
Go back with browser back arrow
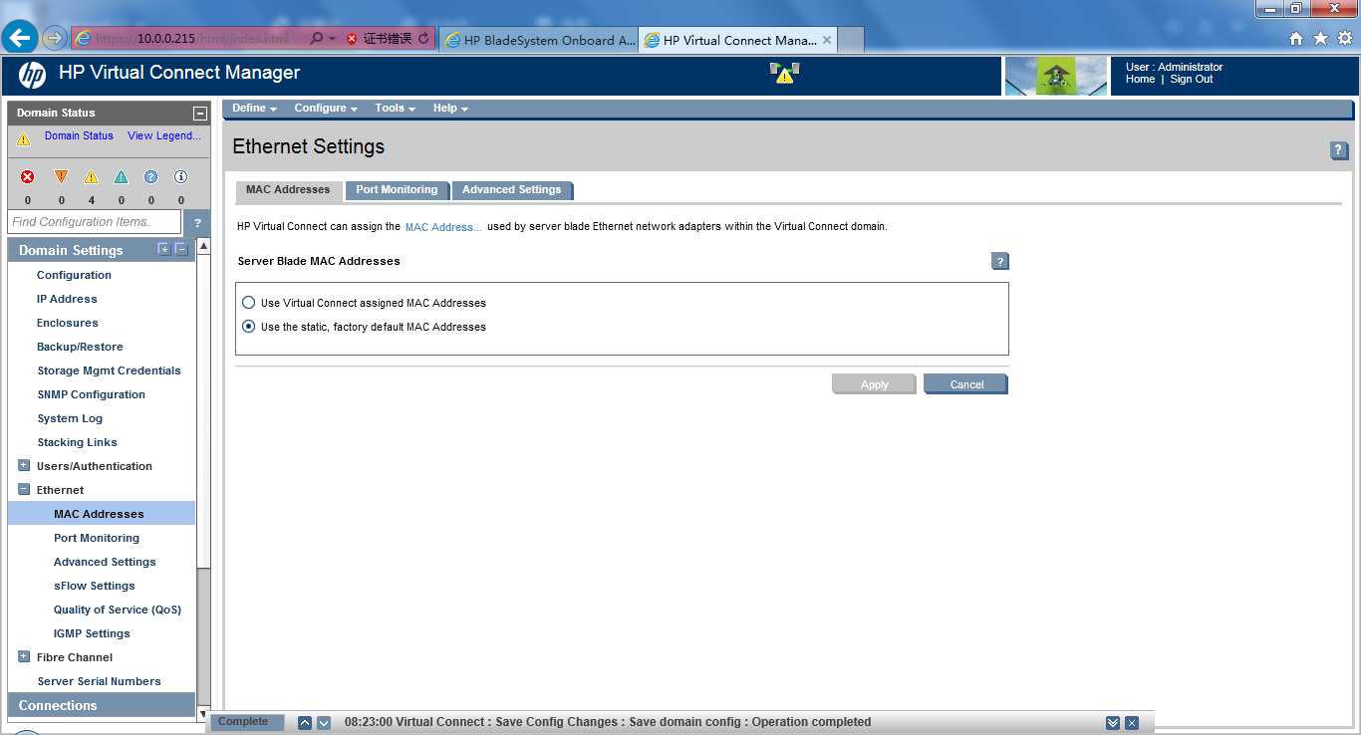[x=20, y=38]
